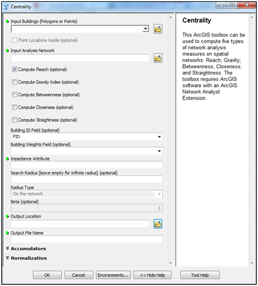Open the Environments... settings button

[x=113, y=275]
